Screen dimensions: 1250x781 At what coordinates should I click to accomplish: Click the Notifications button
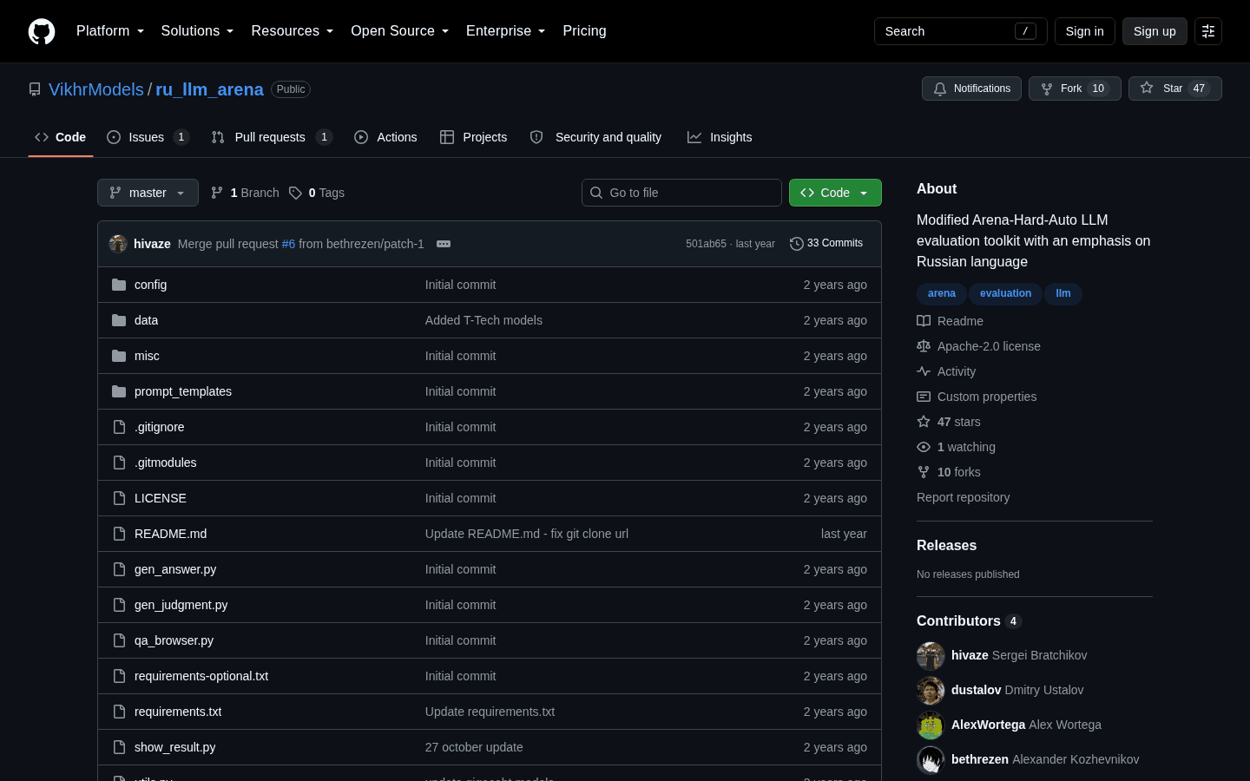(x=971, y=89)
